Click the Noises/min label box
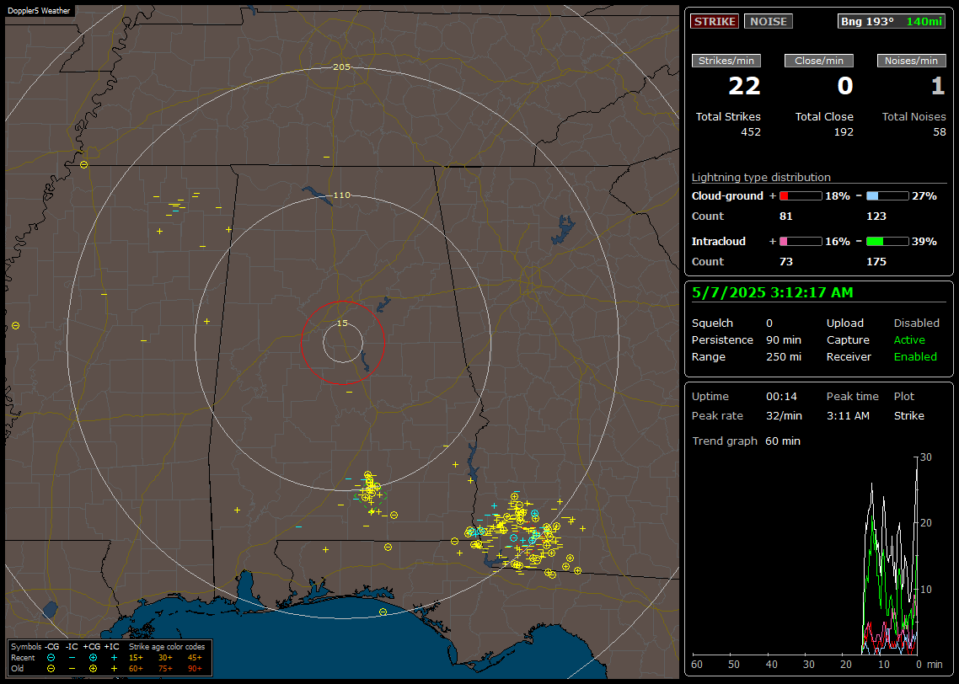This screenshot has height=684, width=959. point(911,61)
